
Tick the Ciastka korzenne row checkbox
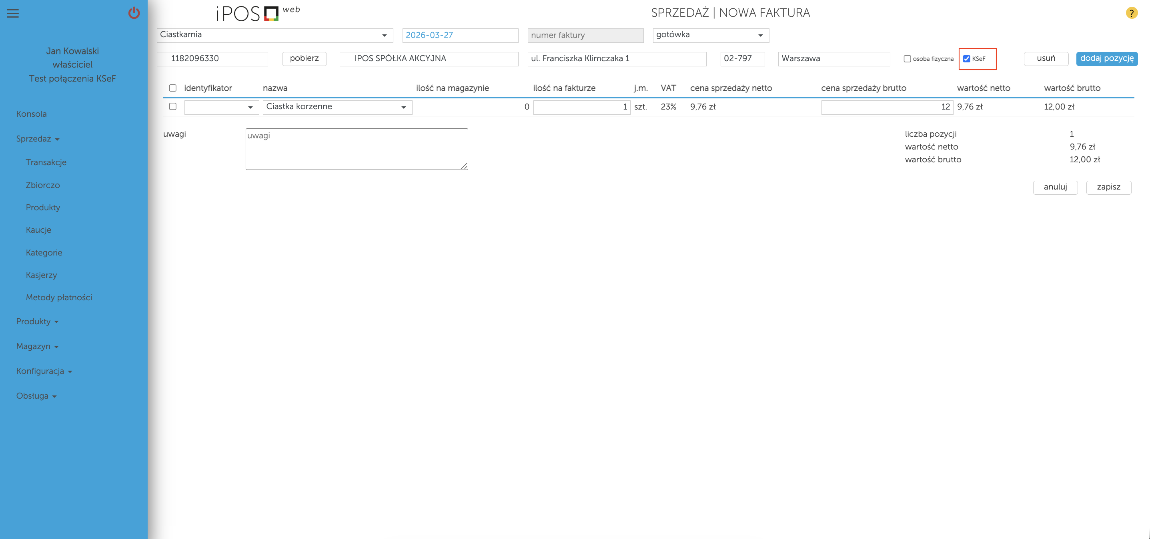click(x=173, y=107)
